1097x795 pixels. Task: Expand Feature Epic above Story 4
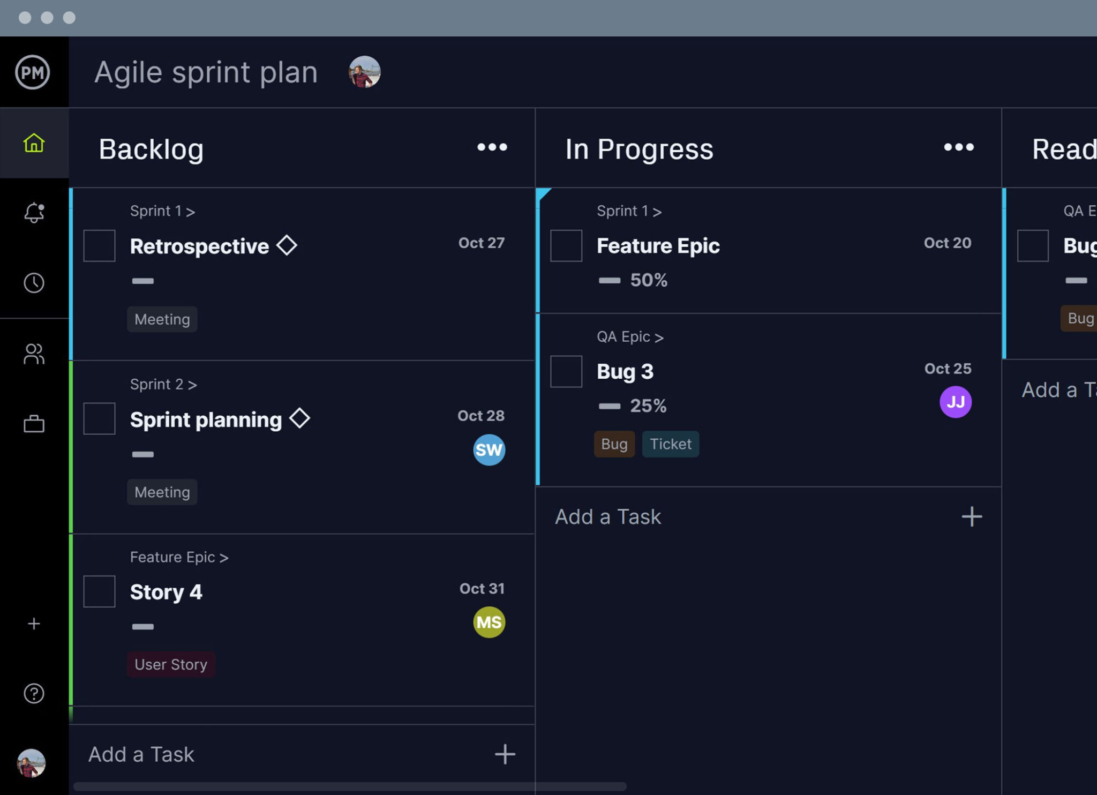point(179,557)
